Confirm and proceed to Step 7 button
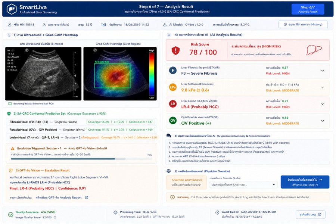 (305, 182)
